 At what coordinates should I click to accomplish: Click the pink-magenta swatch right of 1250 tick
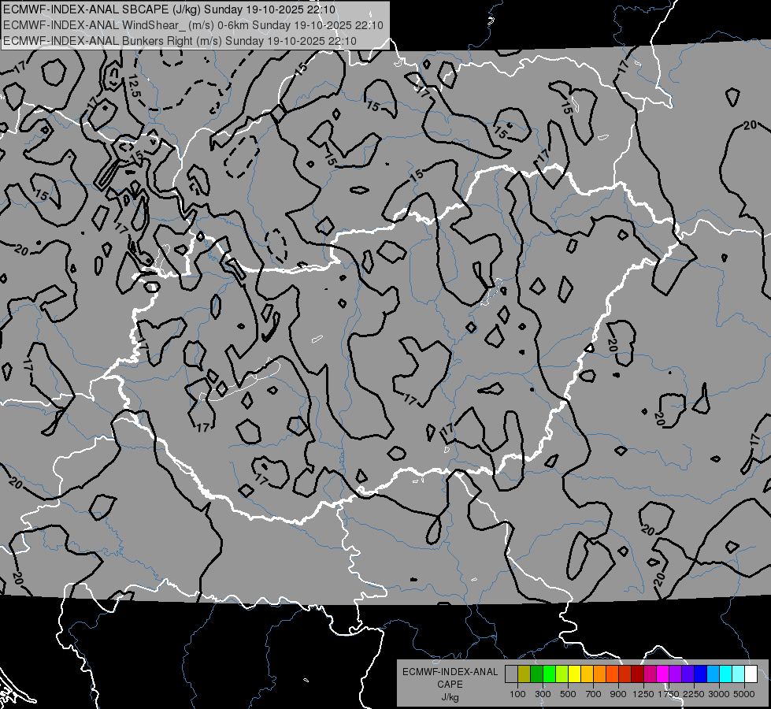(x=650, y=674)
